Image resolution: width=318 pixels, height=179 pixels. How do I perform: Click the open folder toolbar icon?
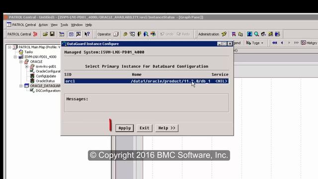[x=45, y=34]
